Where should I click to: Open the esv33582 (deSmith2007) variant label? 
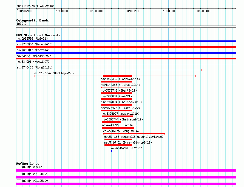35,56
